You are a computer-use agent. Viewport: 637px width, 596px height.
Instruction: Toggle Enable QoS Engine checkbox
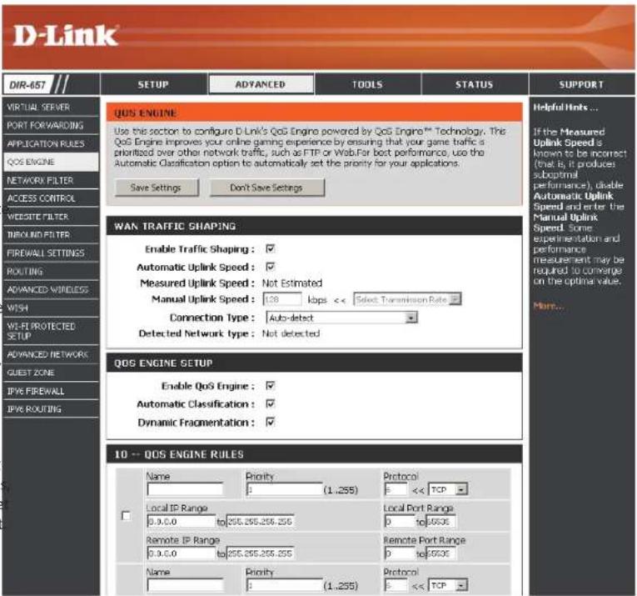click(x=270, y=385)
